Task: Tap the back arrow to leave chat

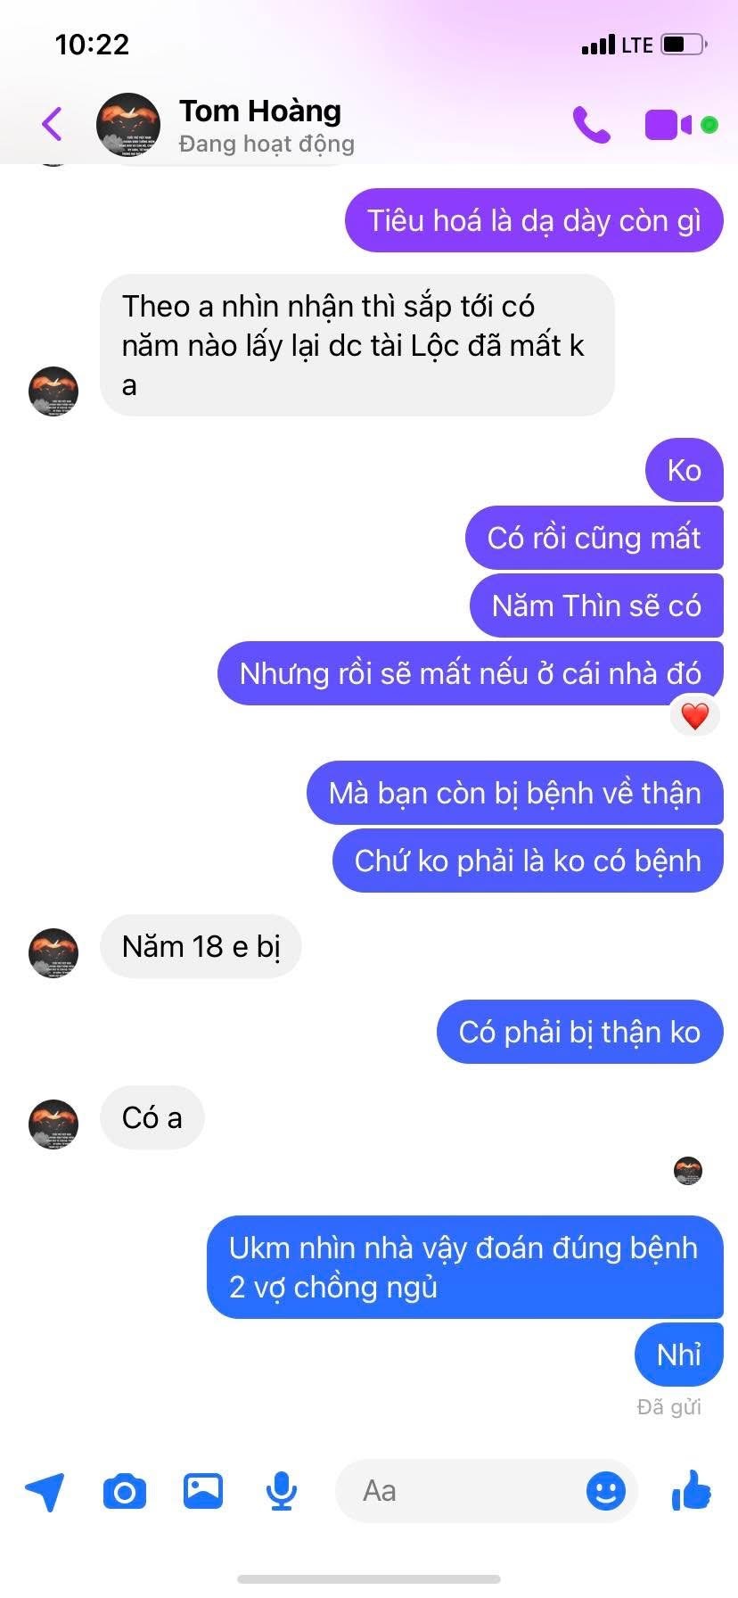Action: [x=53, y=124]
